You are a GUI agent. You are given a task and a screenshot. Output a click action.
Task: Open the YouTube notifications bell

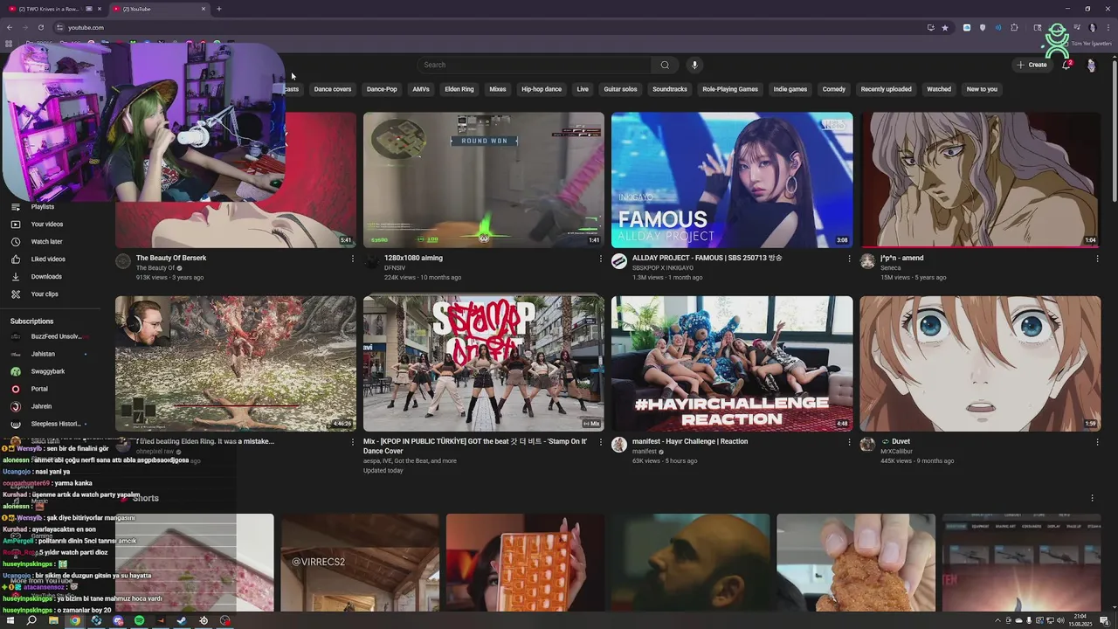[1066, 65]
